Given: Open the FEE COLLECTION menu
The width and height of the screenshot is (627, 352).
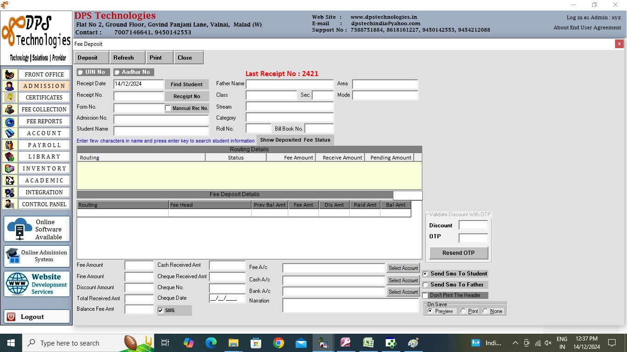Looking at the screenshot, I should pyautogui.click(x=44, y=110).
